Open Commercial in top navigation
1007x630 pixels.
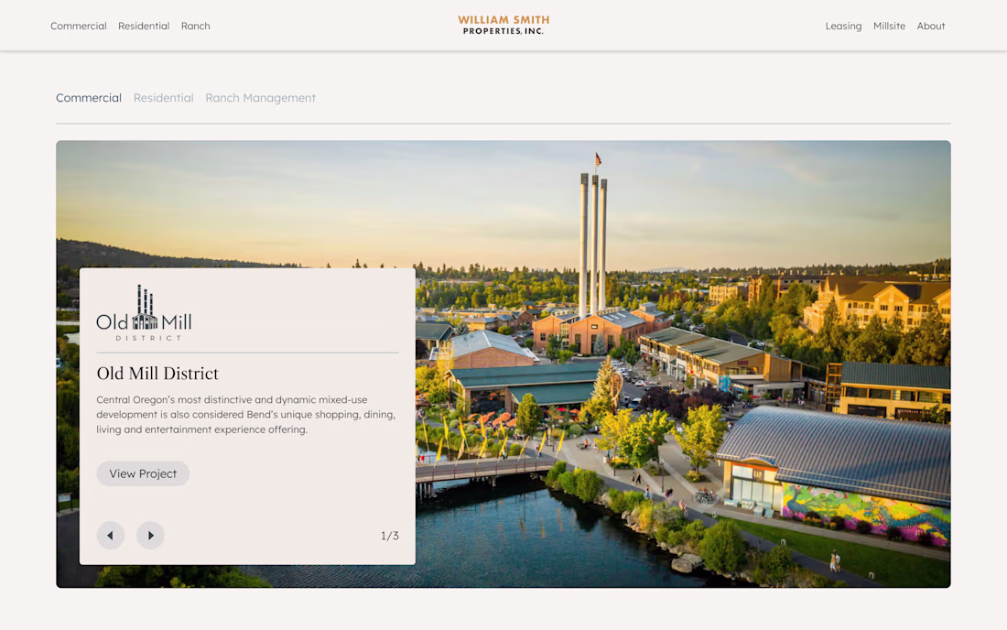pyautogui.click(x=79, y=26)
